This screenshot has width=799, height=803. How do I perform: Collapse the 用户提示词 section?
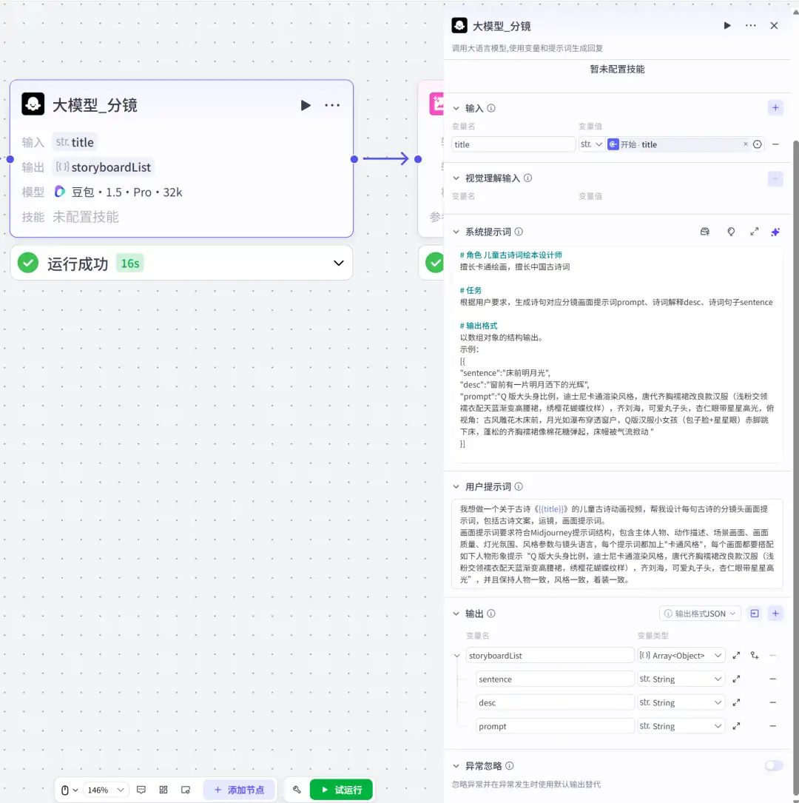click(456, 486)
